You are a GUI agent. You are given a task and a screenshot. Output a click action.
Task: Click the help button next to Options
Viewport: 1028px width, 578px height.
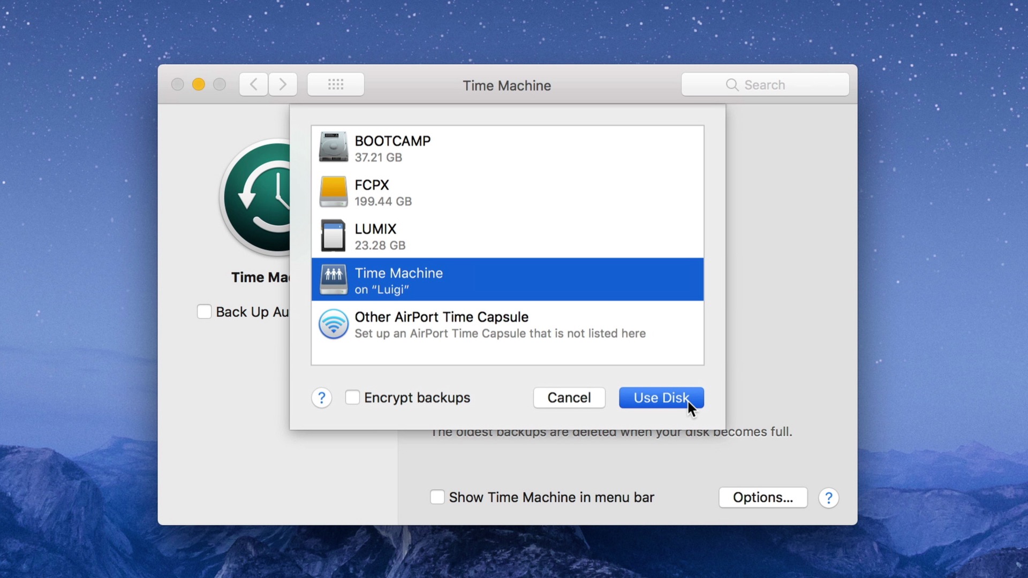(x=828, y=497)
